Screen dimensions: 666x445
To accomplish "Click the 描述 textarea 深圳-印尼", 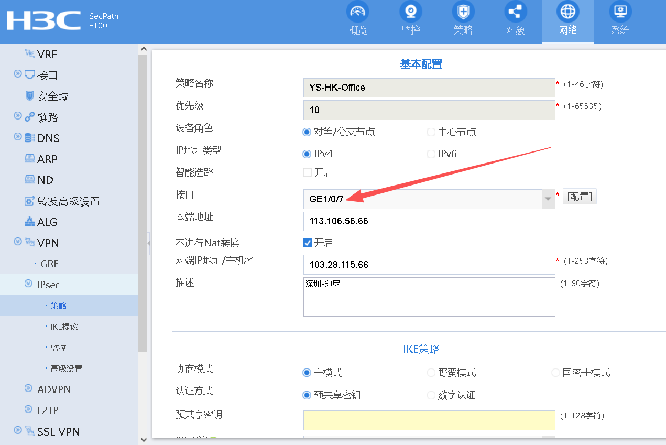I will click(x=429, y=297).
